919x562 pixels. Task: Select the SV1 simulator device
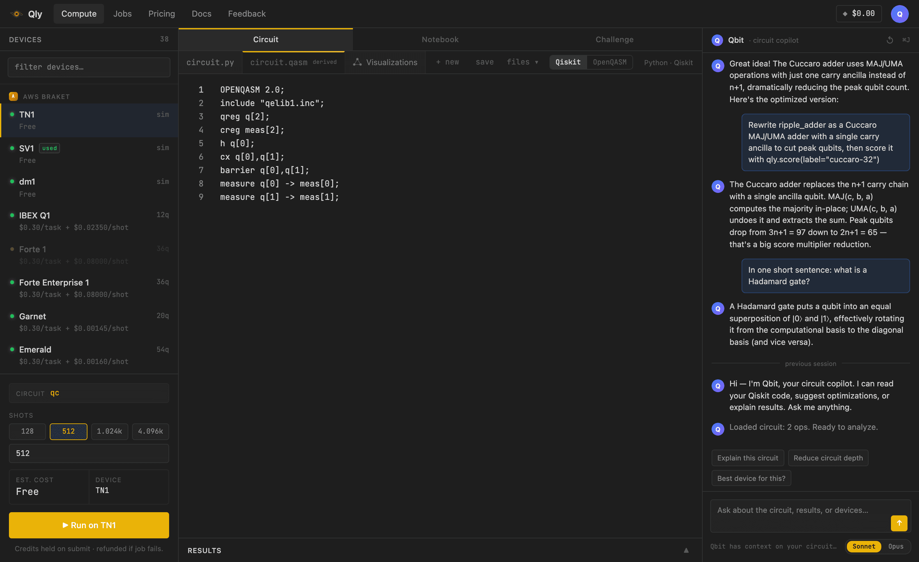click(x=89, y=154)
